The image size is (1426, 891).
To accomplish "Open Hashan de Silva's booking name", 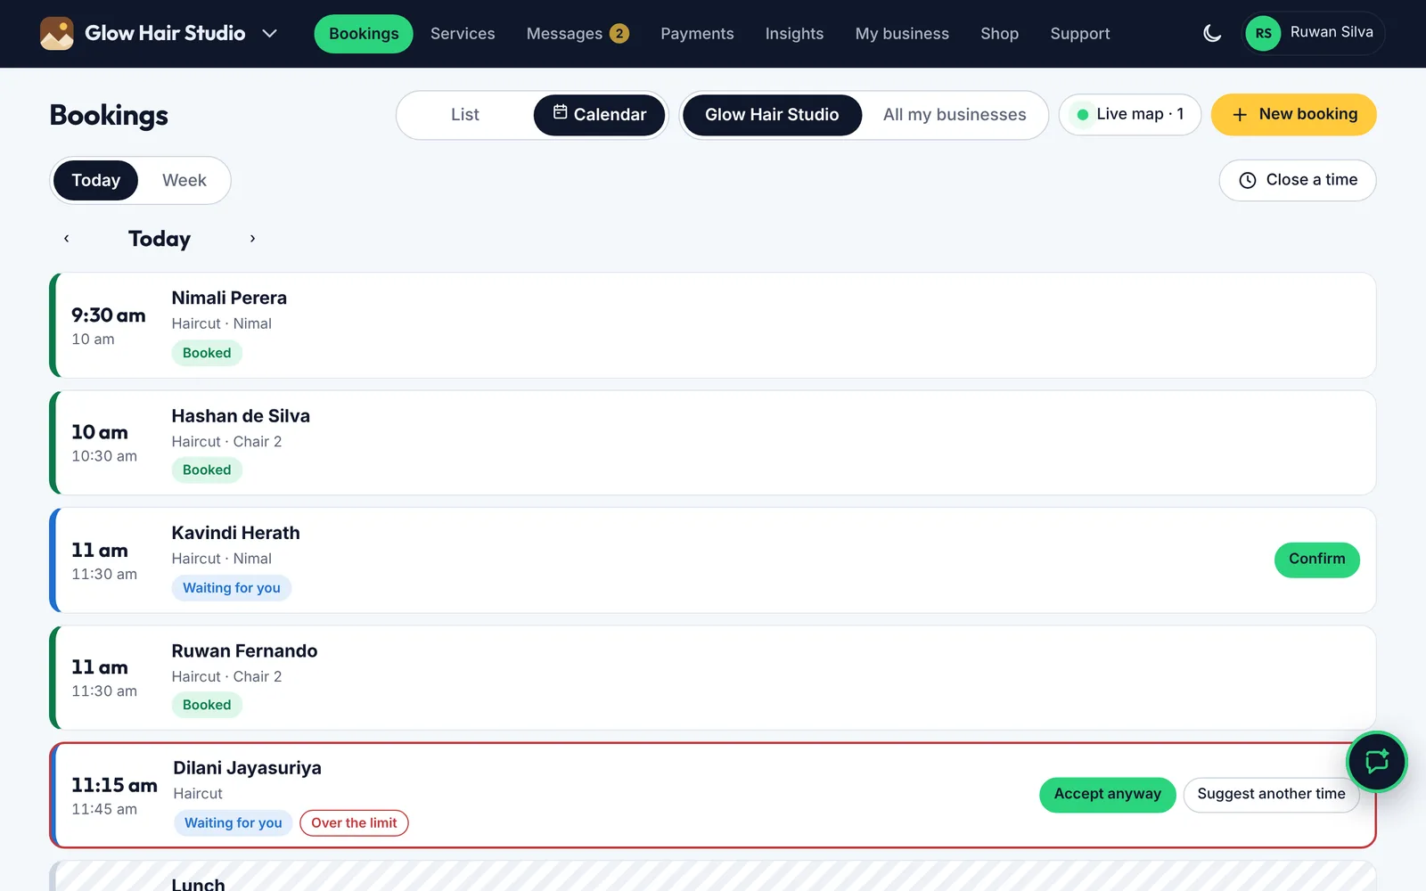I will (241, 416).
